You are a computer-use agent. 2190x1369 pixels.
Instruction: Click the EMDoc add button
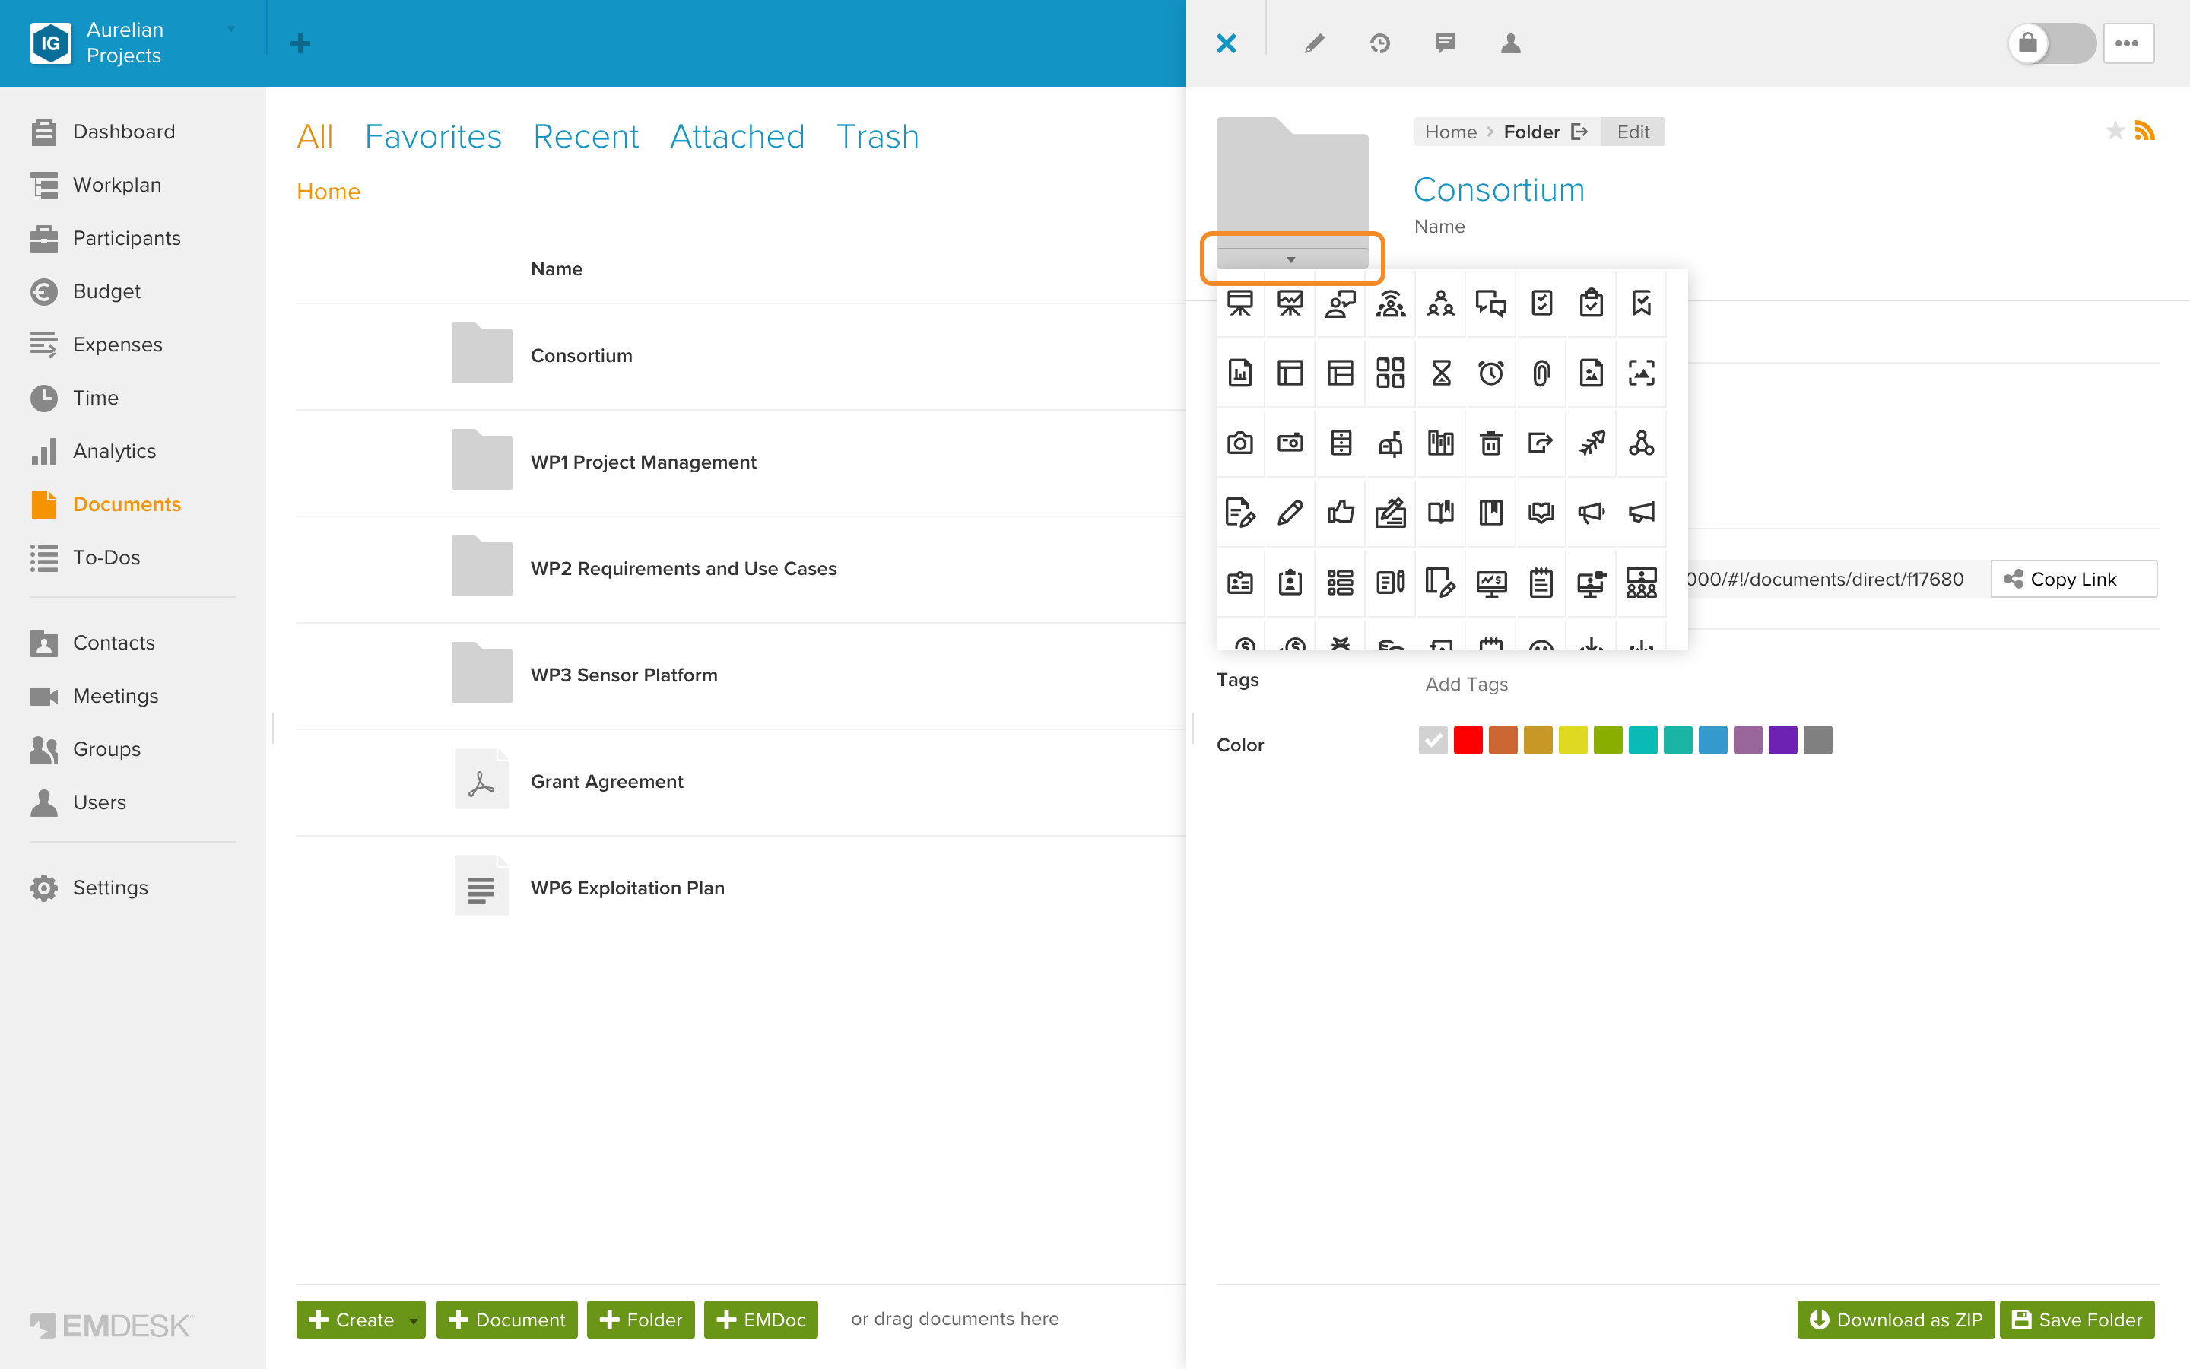760,1320
